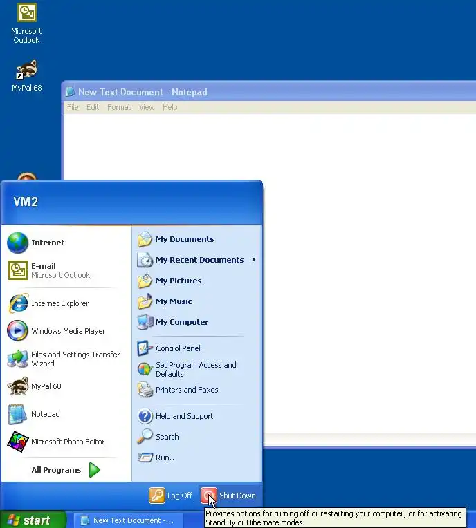Image resolution: width=476 pixels, height=528 pixels.
Task: Click the Control Panel label
Action: [x=178, y=348]
